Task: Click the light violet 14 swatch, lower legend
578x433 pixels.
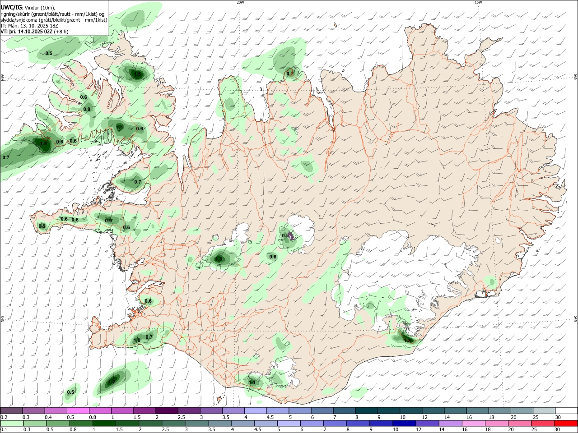Action: pyautogui.click(x=450, y=423)
